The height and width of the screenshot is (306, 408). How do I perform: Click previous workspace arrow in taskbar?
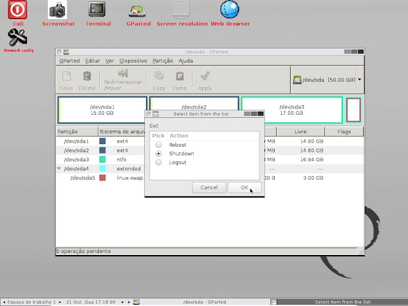(4, 302)
